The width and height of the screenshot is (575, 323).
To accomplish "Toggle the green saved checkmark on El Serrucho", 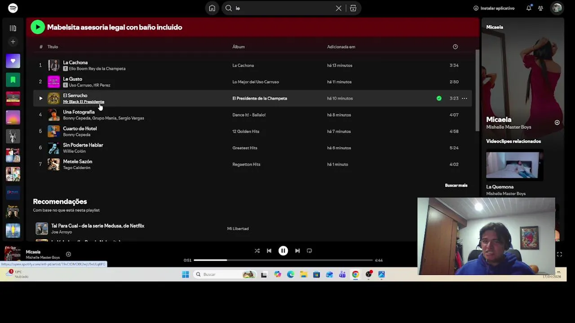I will pyautogui.click(x=439, y=98).
